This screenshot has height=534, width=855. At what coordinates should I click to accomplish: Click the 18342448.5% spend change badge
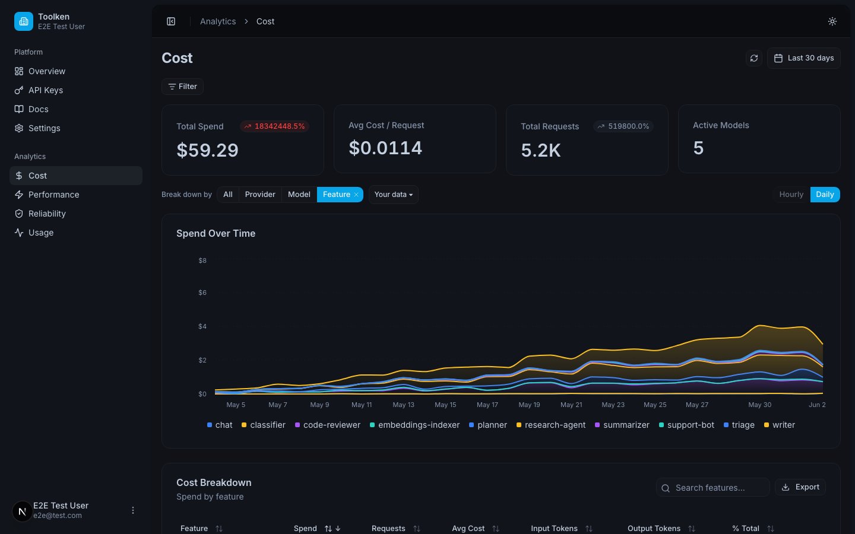coord(274,126)
